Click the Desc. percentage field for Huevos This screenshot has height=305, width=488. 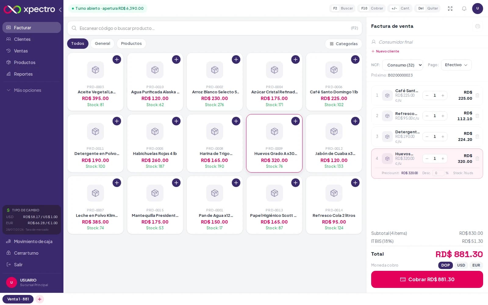point(438,173)
